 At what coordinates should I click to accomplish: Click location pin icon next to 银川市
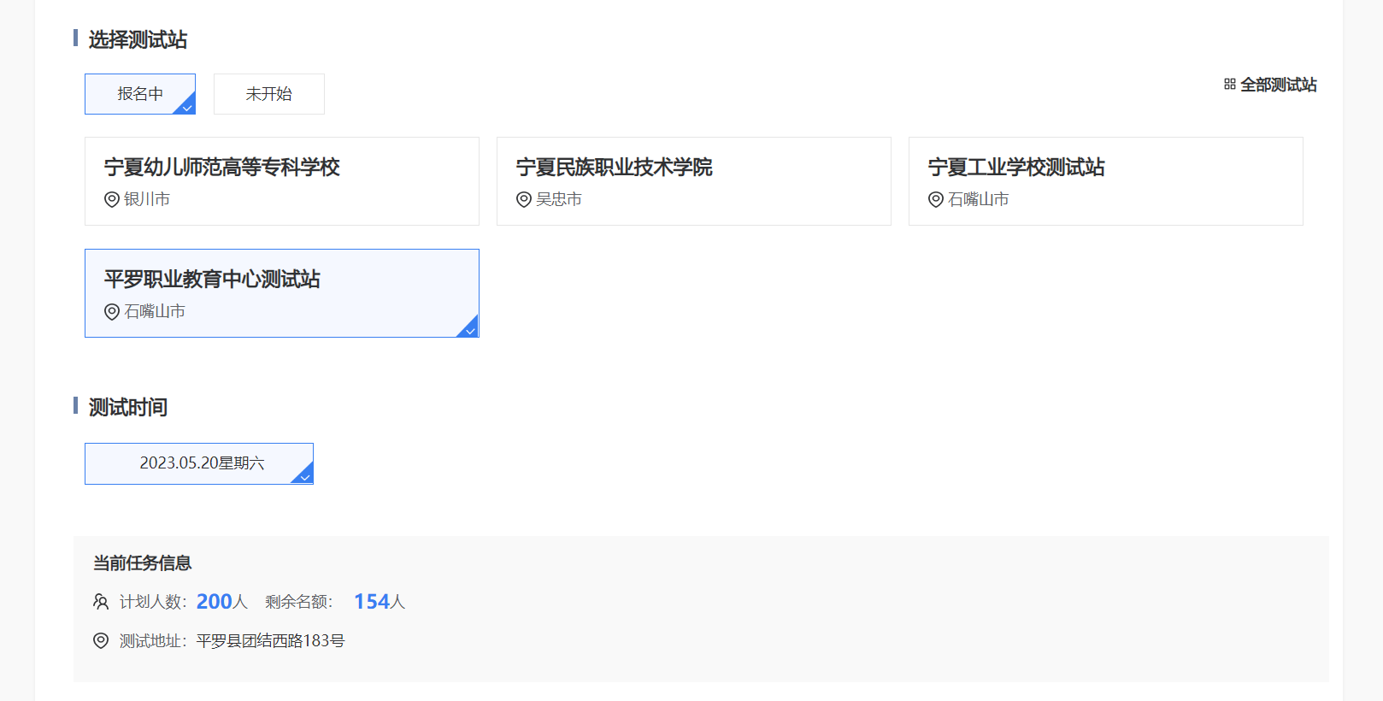112,199
